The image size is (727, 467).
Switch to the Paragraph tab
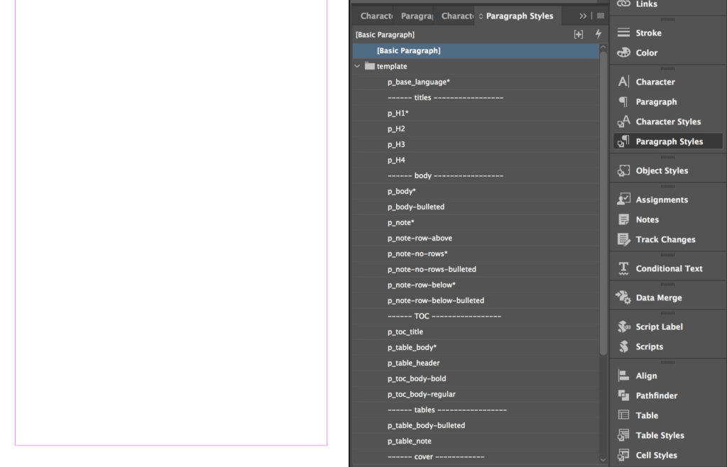[x=417, y=16]
